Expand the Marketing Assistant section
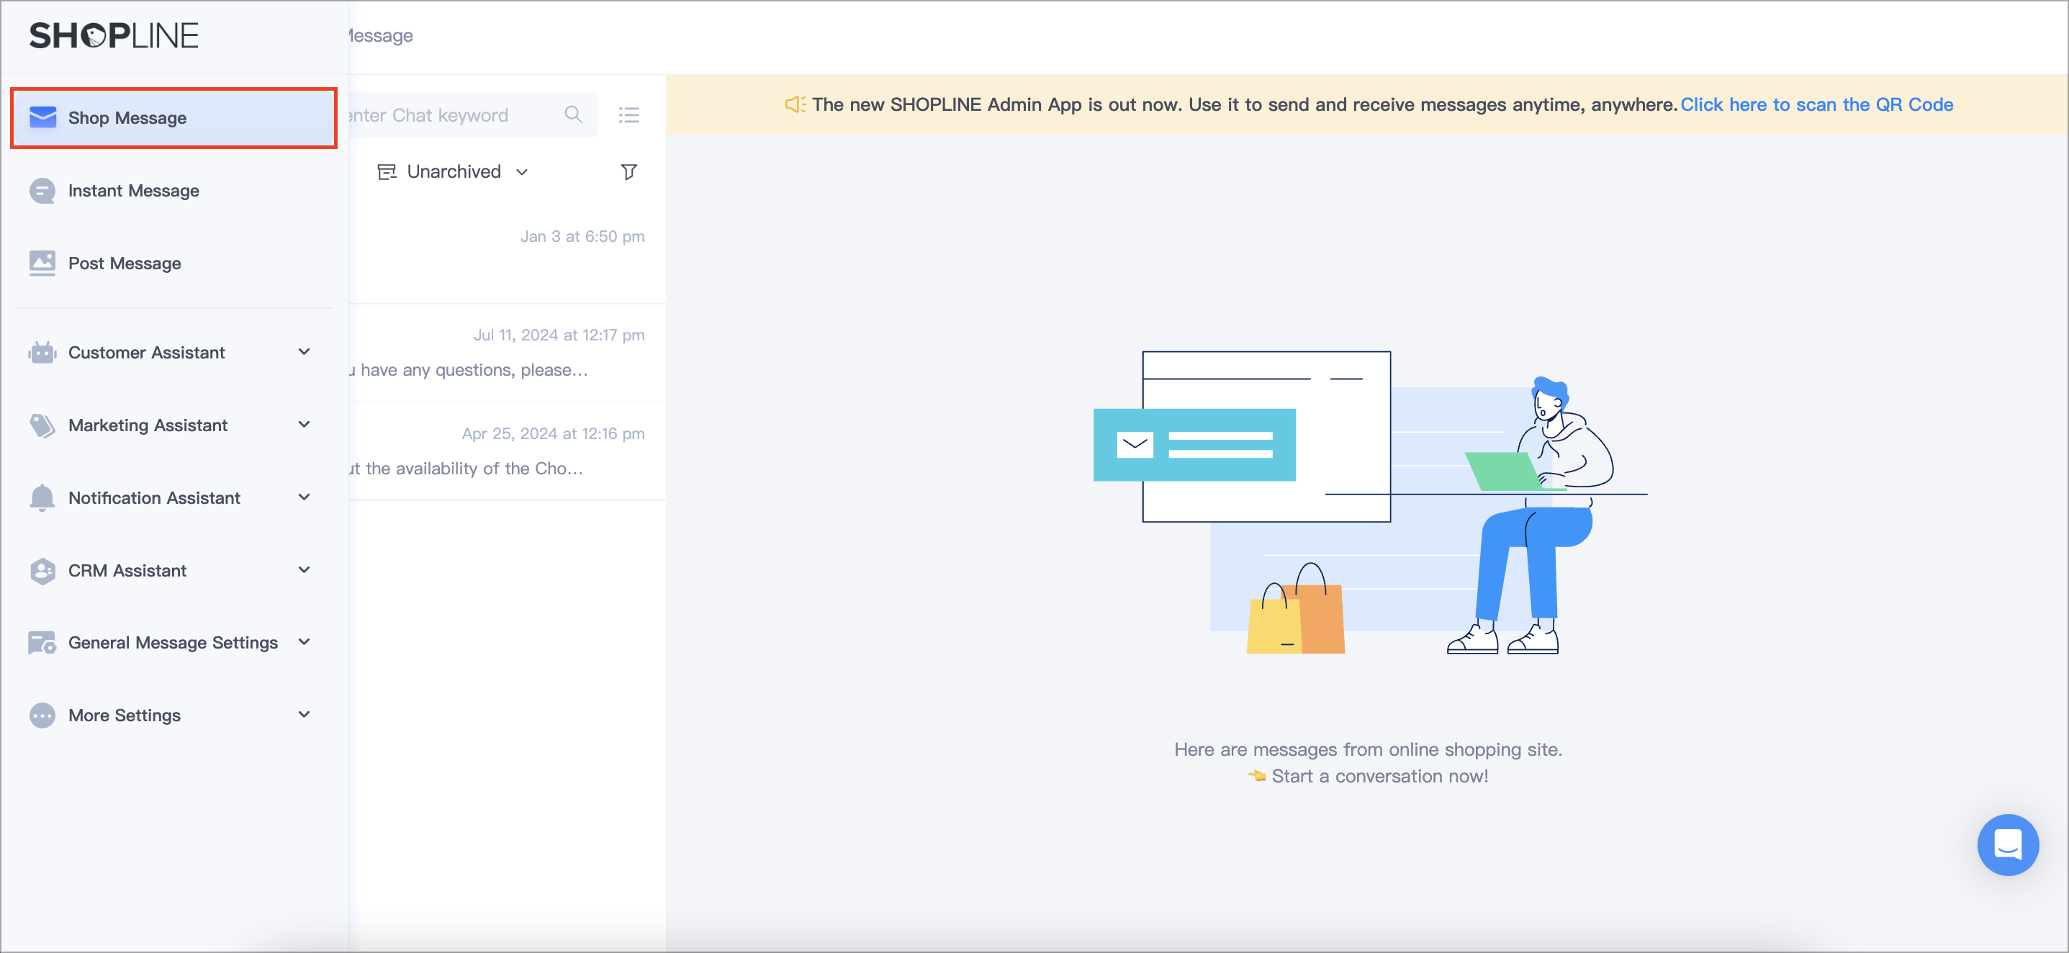This screenshot has height=953, width=2069. point(148,425)
